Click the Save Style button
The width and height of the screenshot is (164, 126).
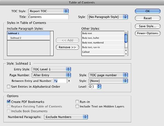(x=147, y=26)
